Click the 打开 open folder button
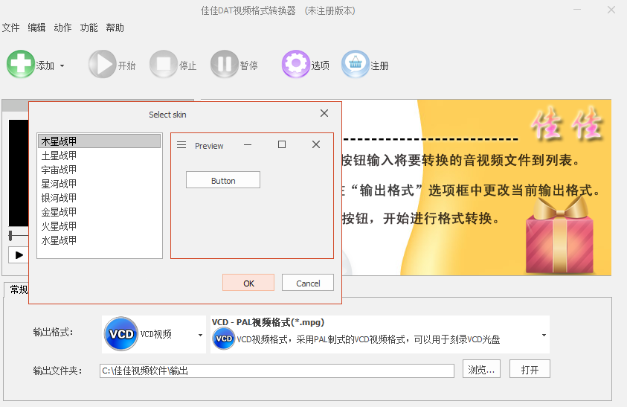The width and height of the screenshot is (627, 407). tap(530, 369)
